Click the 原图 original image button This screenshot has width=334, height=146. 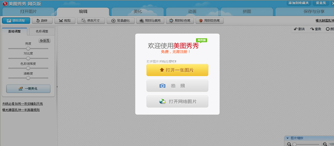coord(330,29)
